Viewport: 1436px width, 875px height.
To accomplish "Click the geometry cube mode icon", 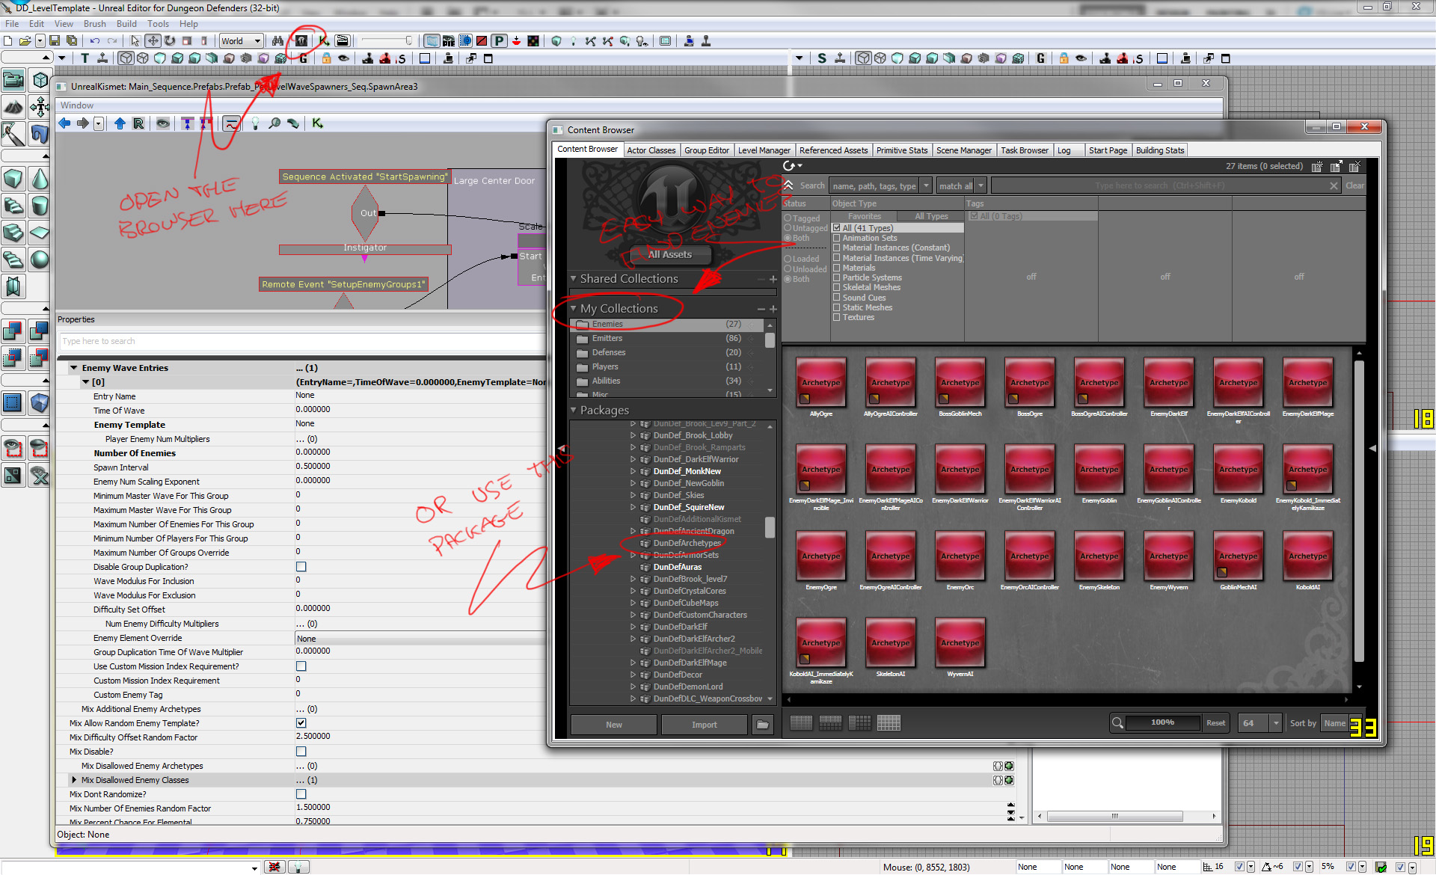I will click(x=40, y=79).
